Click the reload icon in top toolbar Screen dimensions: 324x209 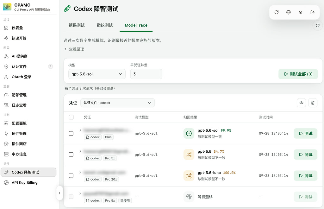[x=277, y=12]
